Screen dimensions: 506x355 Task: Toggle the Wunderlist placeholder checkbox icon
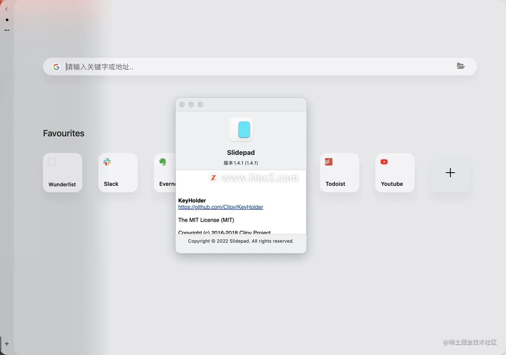52,162
